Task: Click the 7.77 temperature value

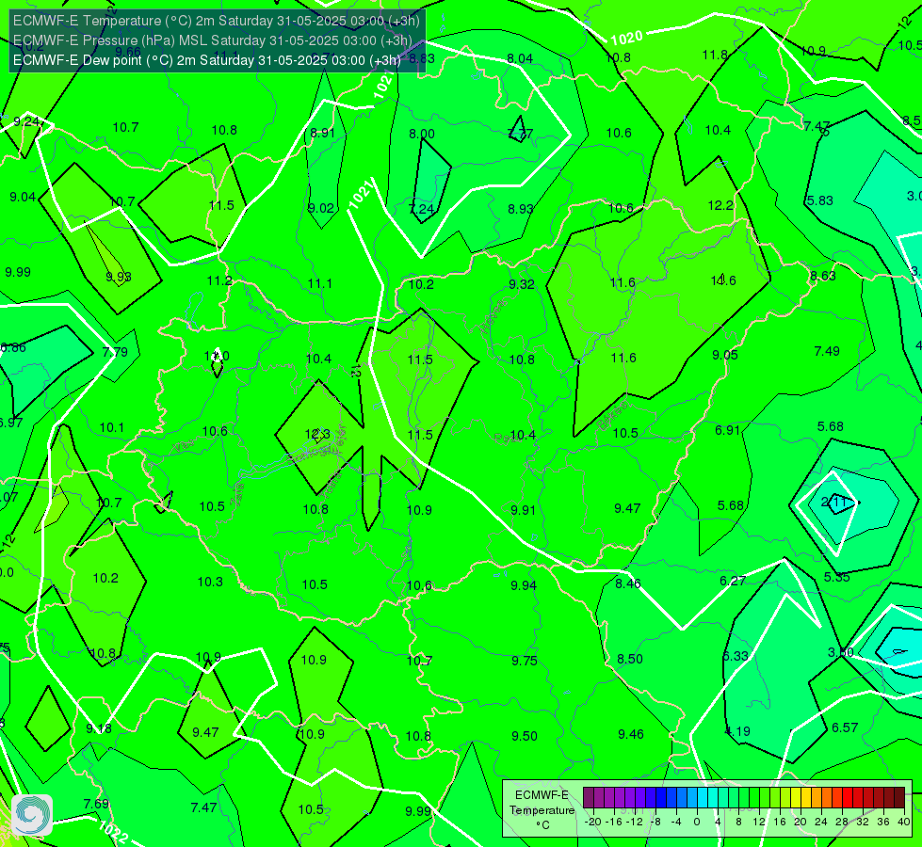Action: point(520,134)
